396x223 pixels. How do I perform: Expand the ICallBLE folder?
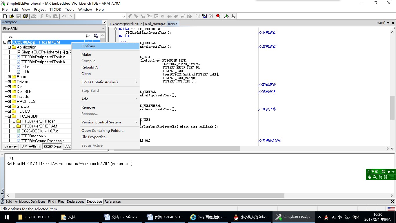(x=9, y=91)
